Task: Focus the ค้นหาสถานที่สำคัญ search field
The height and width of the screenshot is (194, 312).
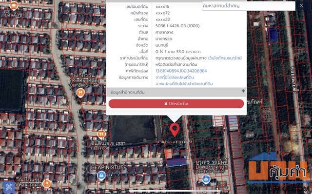Action: point(249,6)
